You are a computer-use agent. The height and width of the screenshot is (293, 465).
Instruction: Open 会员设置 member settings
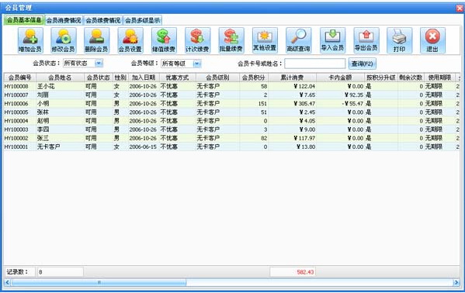click(130, 40)
